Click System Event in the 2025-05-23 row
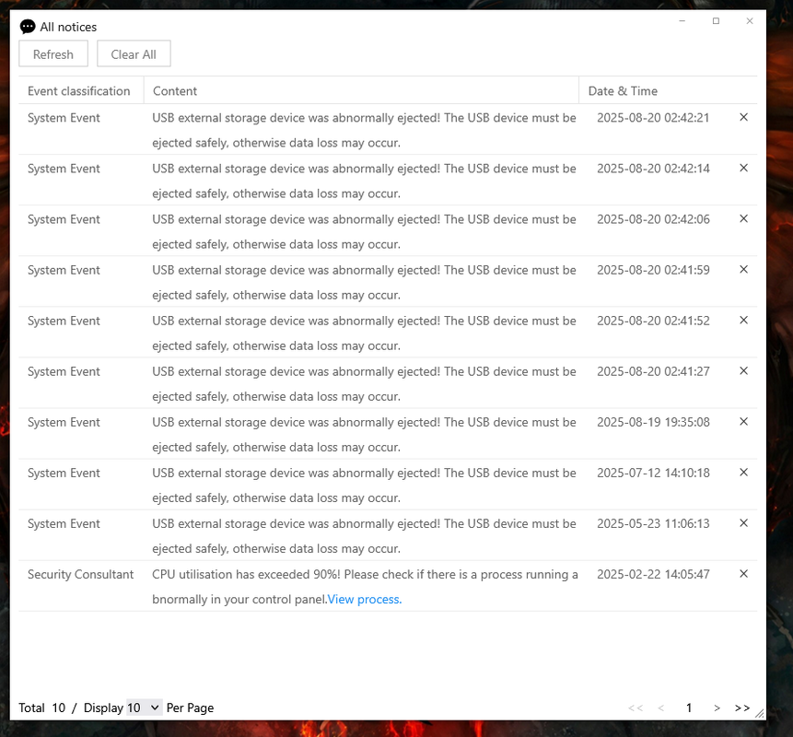The height and width of the screenshot is (737, 793). (x=64, y=523)
